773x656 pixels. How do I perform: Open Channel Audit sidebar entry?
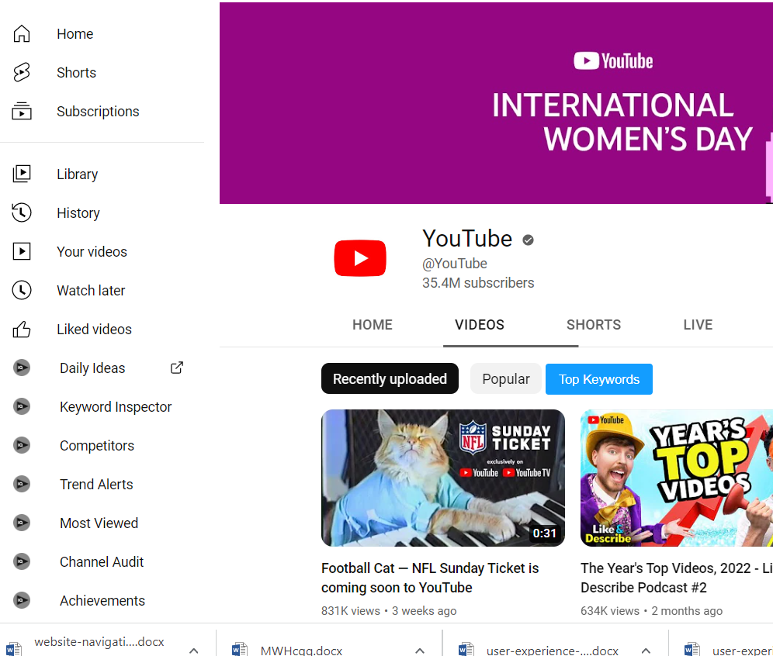click(102, 562)
